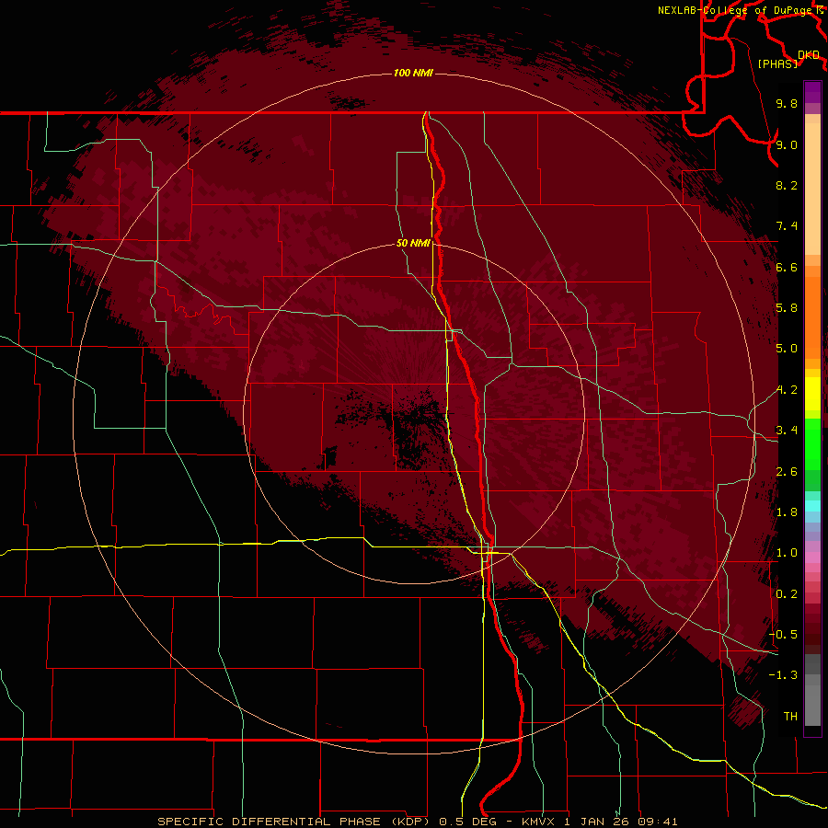The height and width of the screenshot is (828, 828).
Task: Select the -1.3 value on color scale
Action: [x=784, y=675]
